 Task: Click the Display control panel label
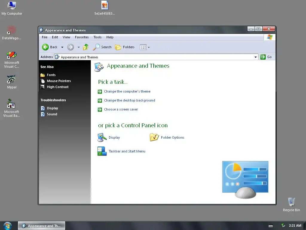pos(114,137)
